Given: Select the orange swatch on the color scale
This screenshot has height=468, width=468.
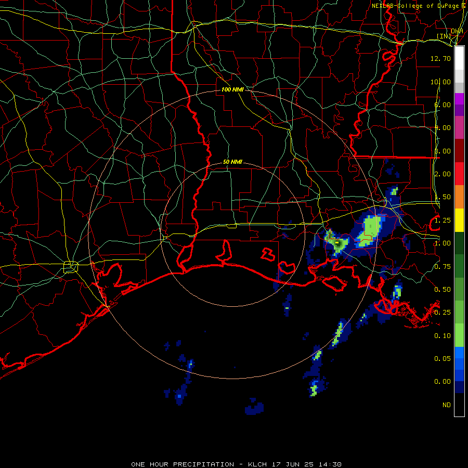Looking at the screenshot, I should [x=459, y=197].
